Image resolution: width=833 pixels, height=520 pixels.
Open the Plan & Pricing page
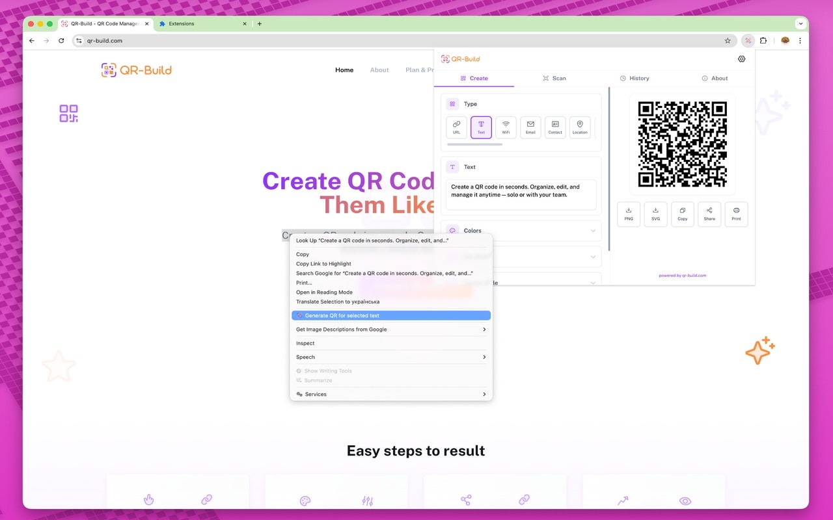click(420, 70)
